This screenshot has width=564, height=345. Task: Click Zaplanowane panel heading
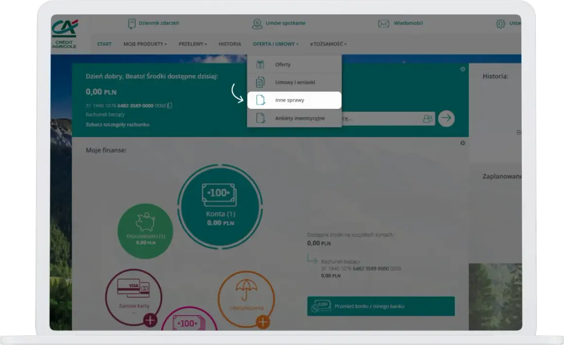(502, 176)
